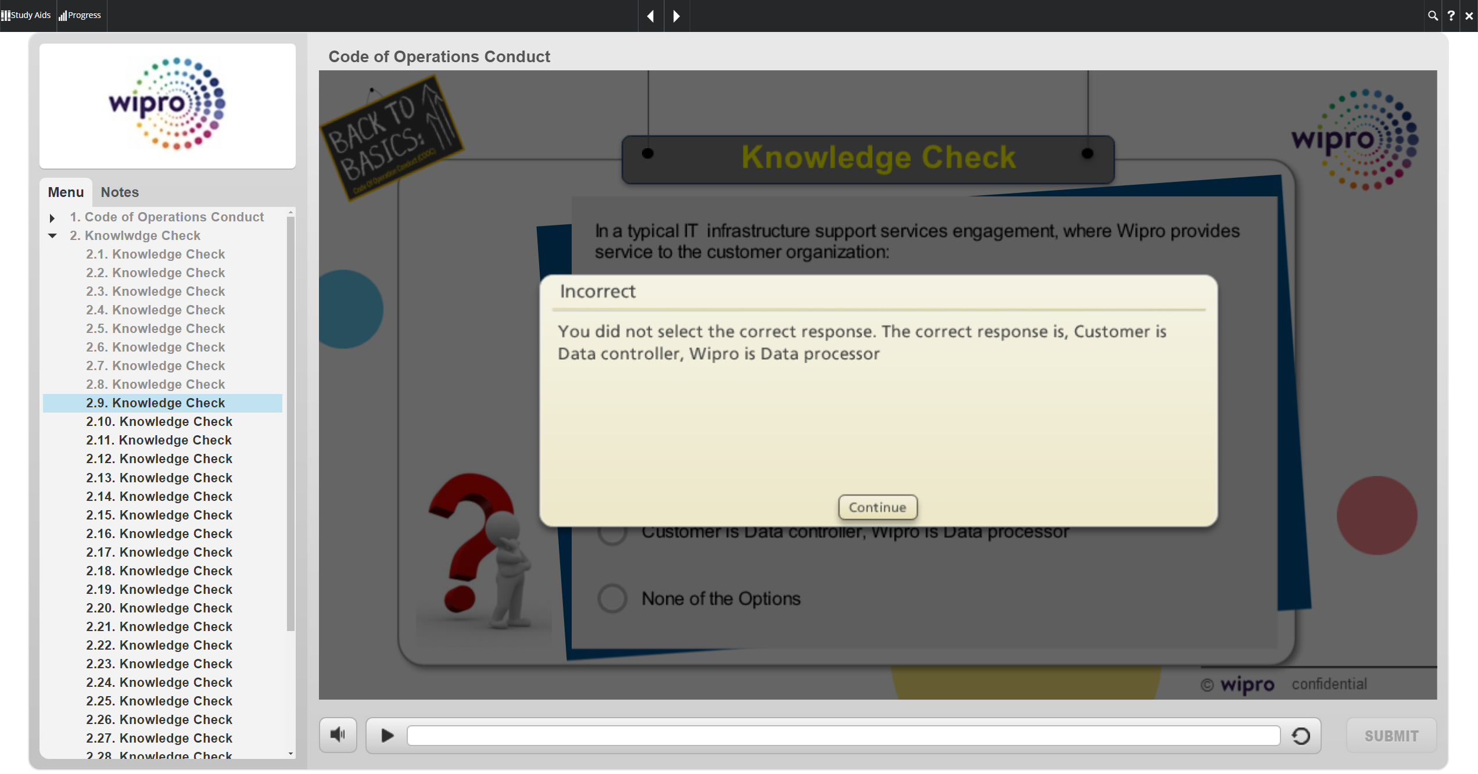
Task: Open the search magnifier icon
Action: tap(1433, 16)
